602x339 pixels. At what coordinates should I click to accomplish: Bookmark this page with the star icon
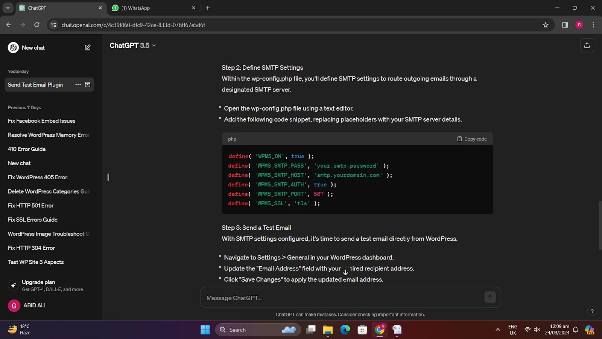point(546,25)
